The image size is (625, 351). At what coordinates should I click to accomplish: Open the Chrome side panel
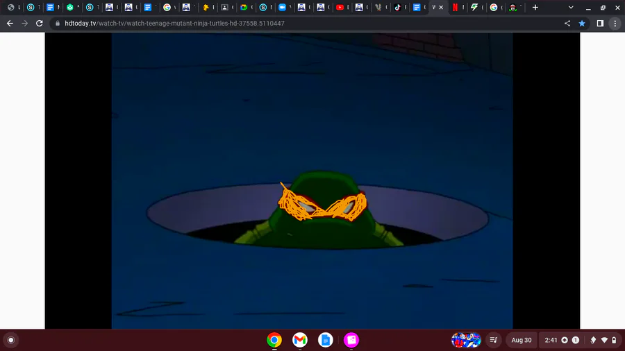coord(600,24)
